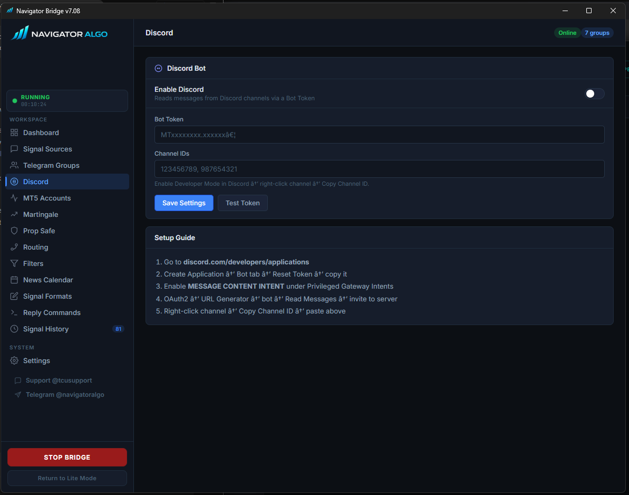The height and width of the screenshot is (495, 629).
Task: Open Telegram @navigatoralgo link
Action: coord(65,395)
